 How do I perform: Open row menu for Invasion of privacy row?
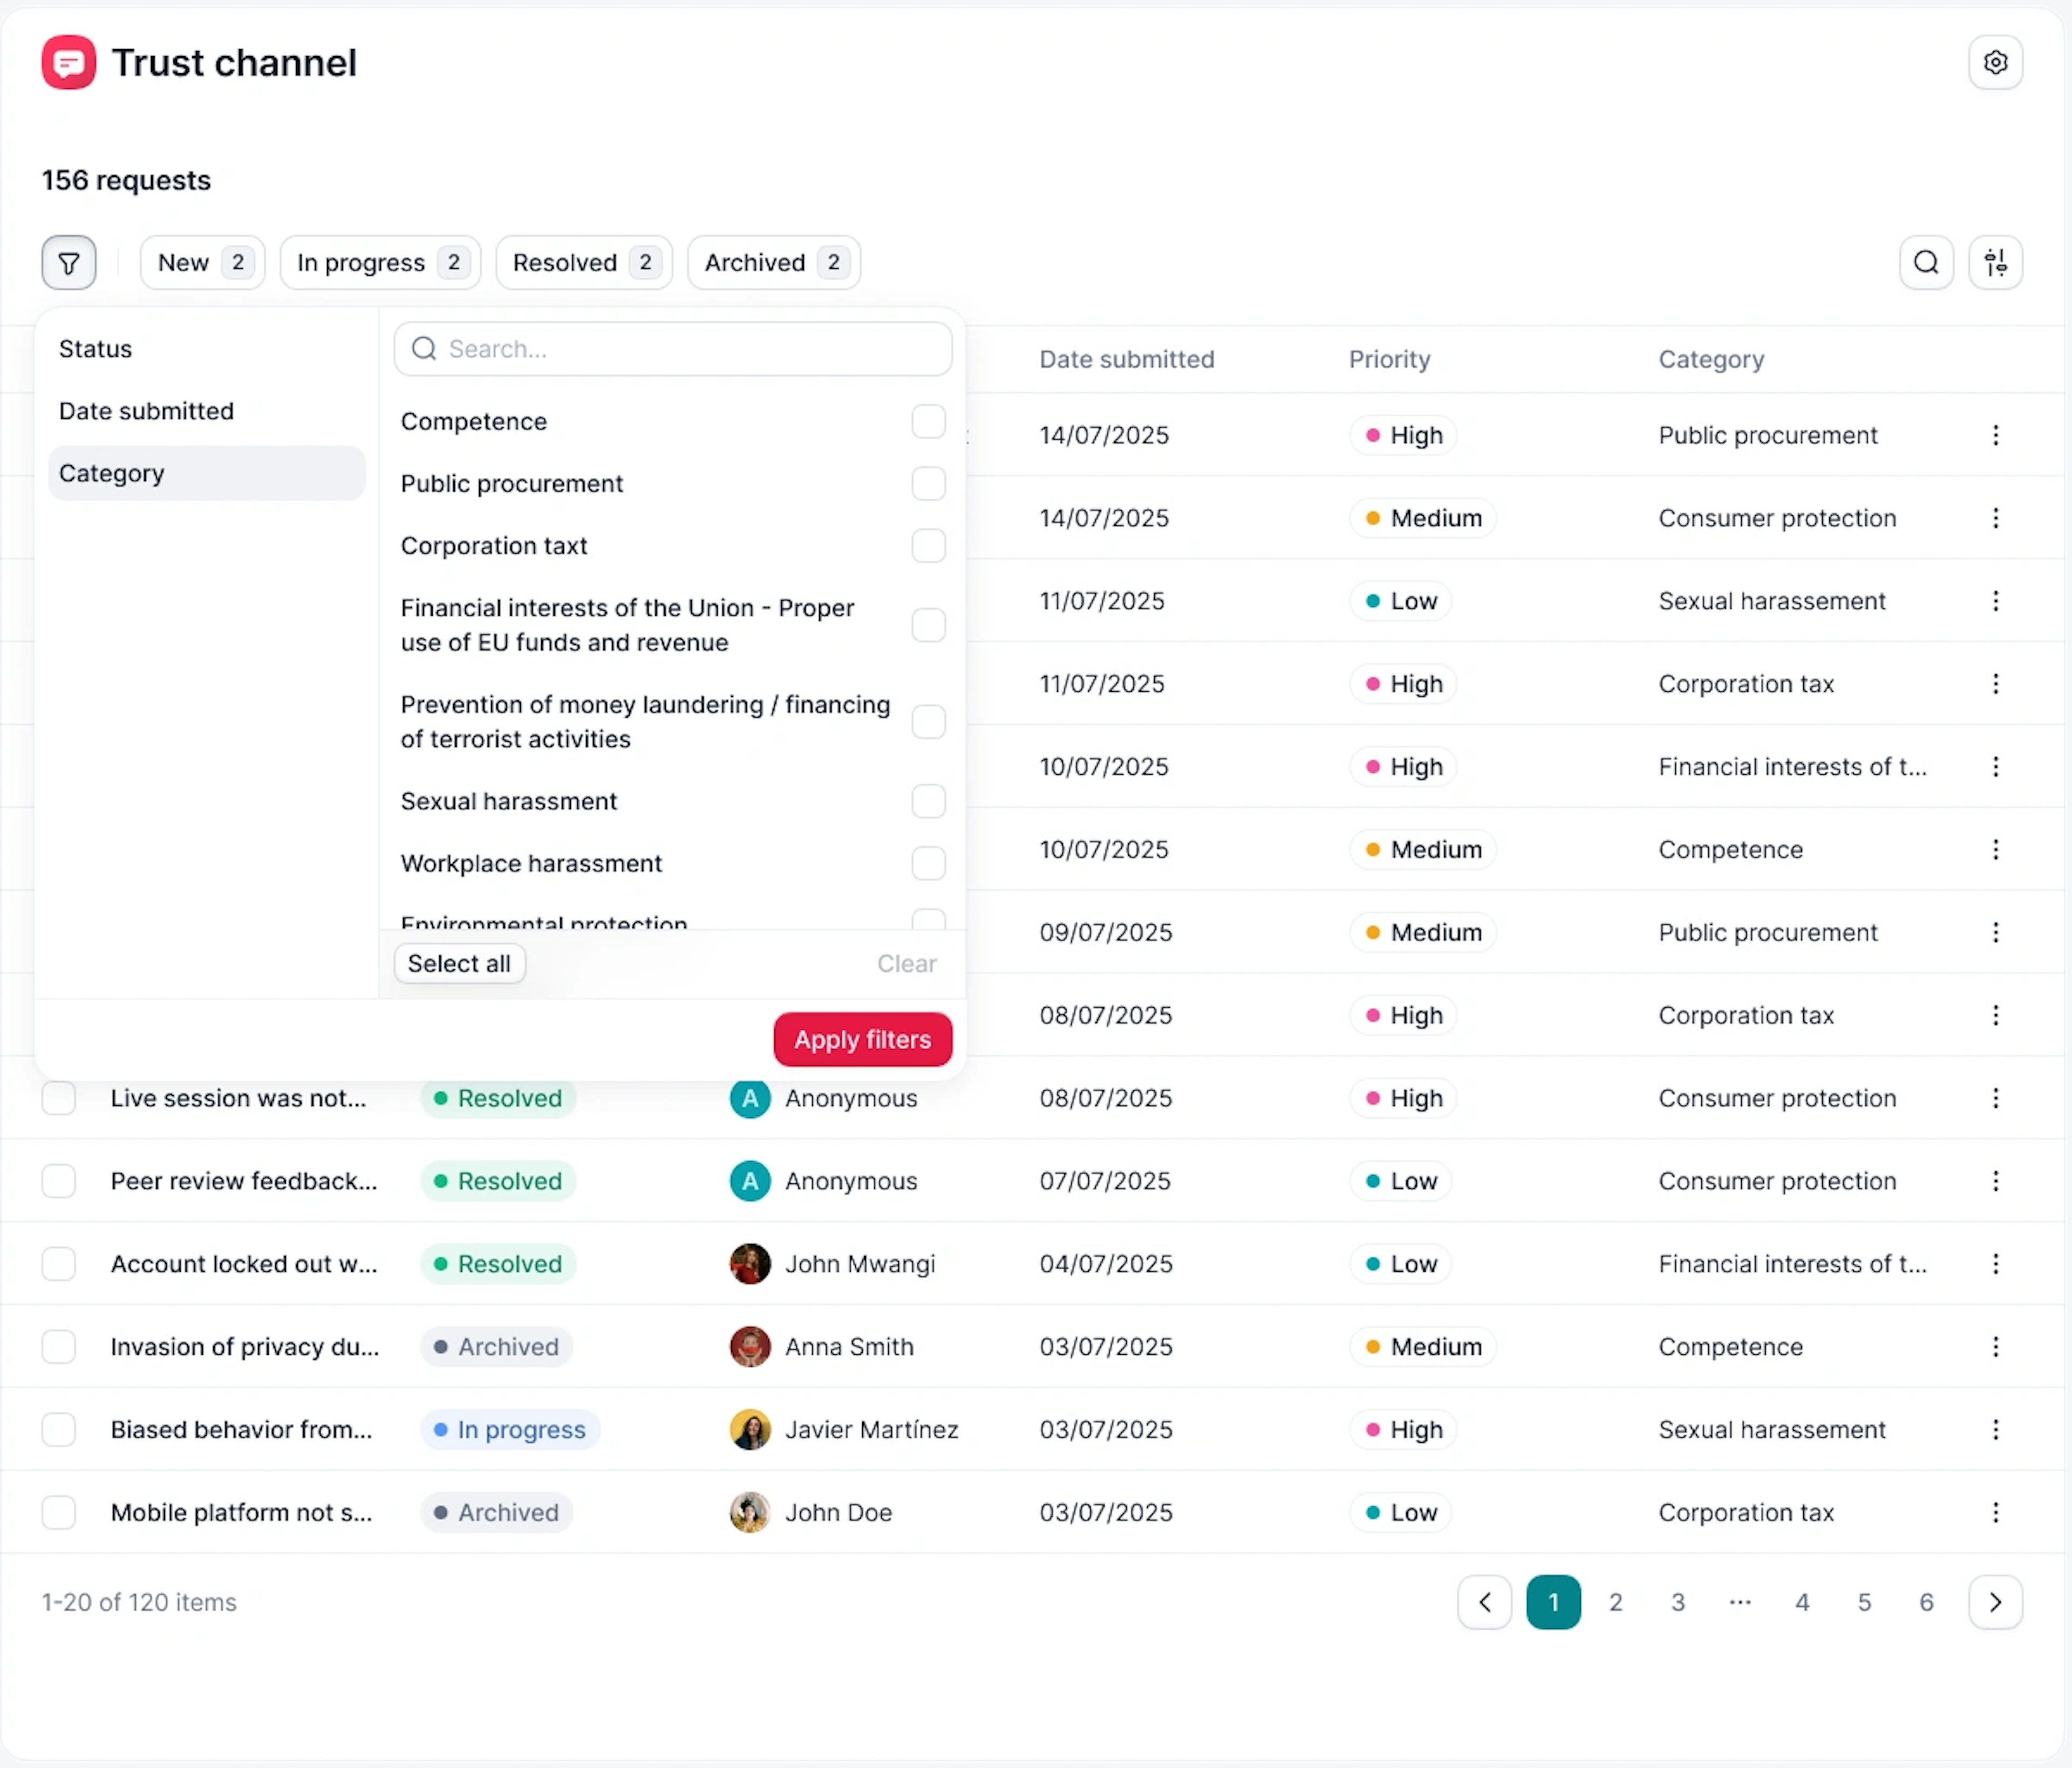click(x=1995, y=1347)
